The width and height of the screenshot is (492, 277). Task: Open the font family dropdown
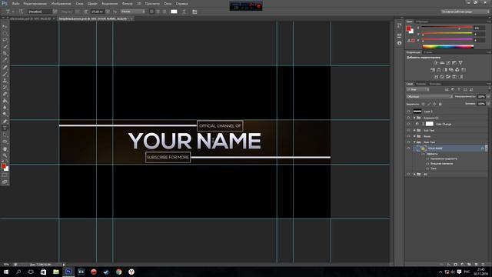[x=55, y=12]
